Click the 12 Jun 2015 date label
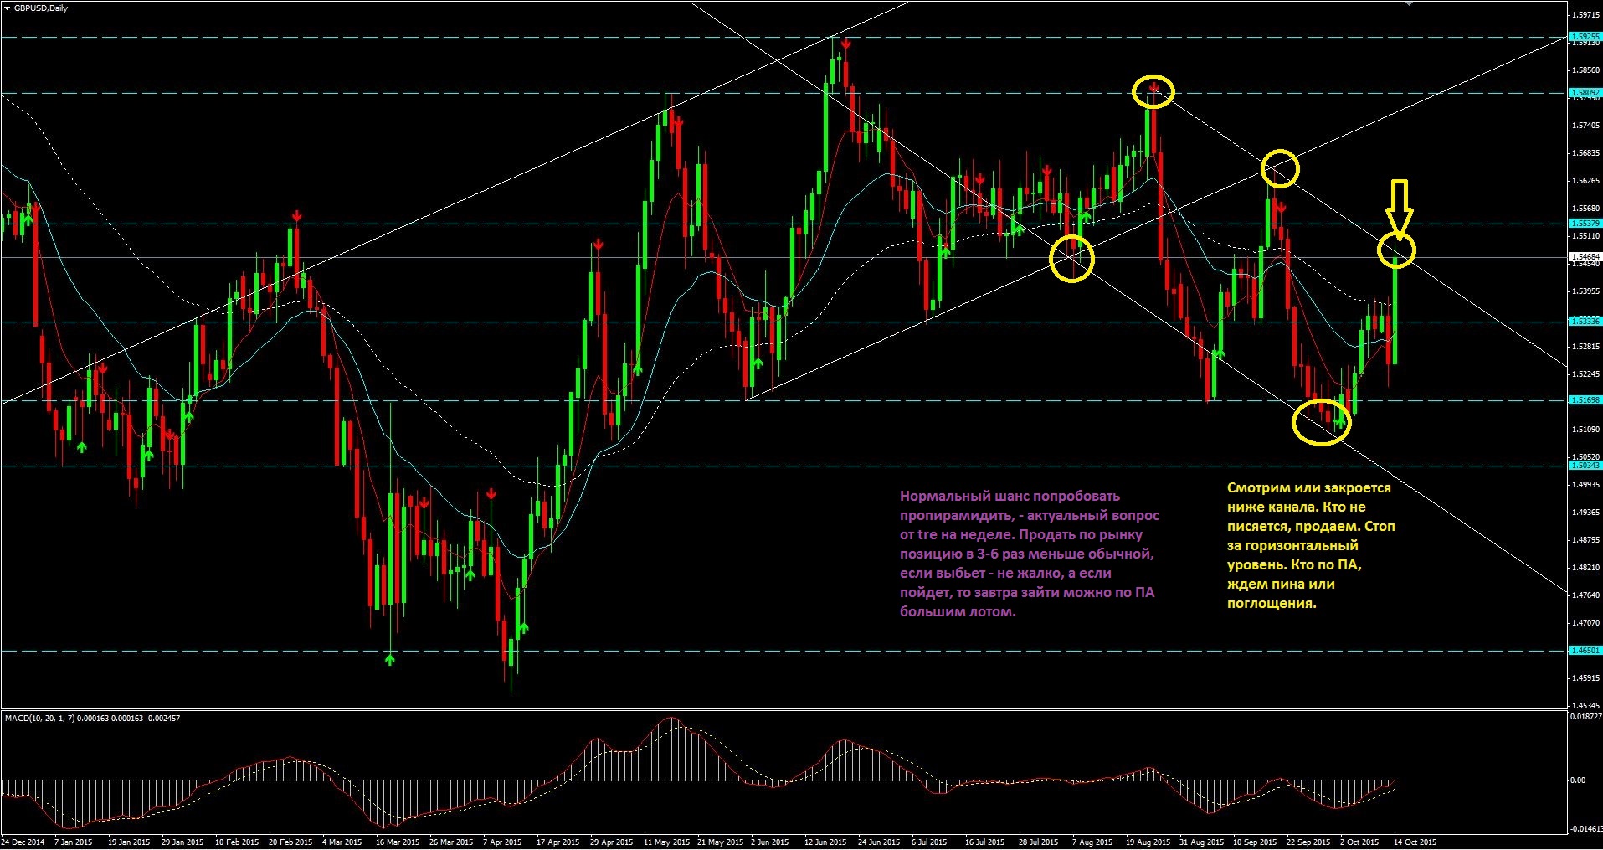The image size is (1603, 850). point(825,842)
